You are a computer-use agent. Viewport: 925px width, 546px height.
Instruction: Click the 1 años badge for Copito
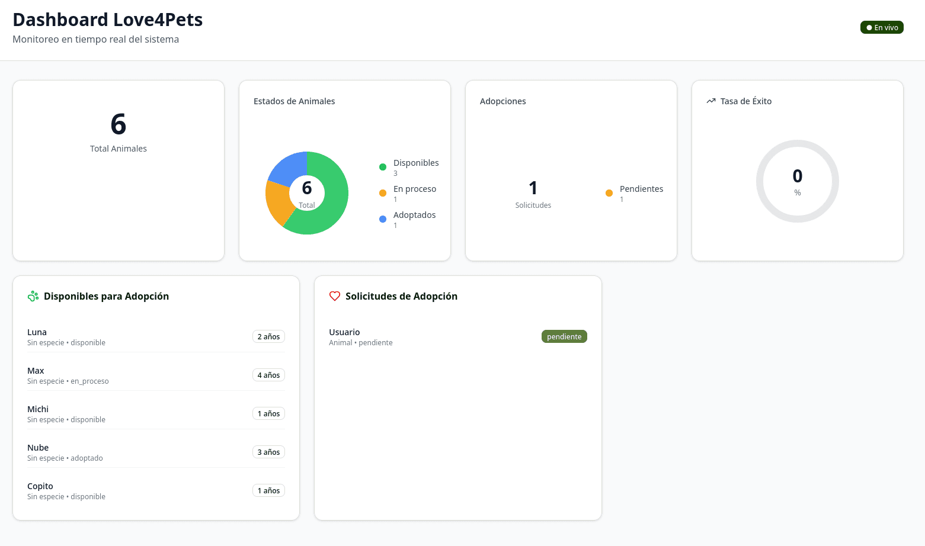(x=268, y=490)
